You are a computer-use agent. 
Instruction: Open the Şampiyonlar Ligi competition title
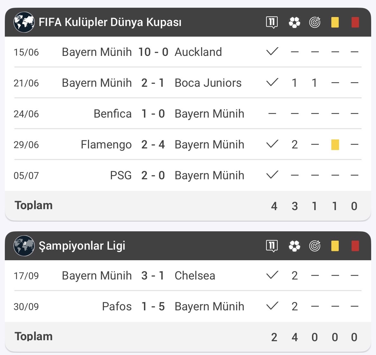[82, 246]
